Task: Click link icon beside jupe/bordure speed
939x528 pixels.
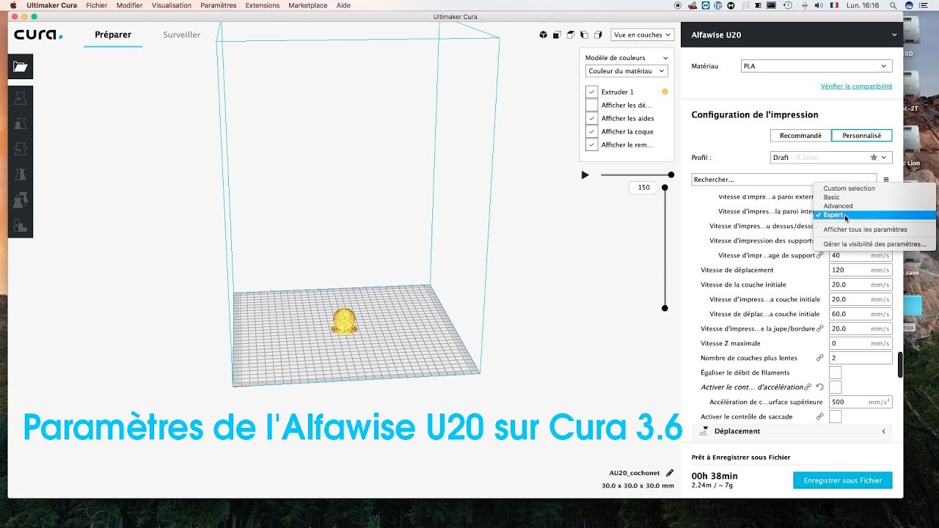Action: [x=819, y=329]
